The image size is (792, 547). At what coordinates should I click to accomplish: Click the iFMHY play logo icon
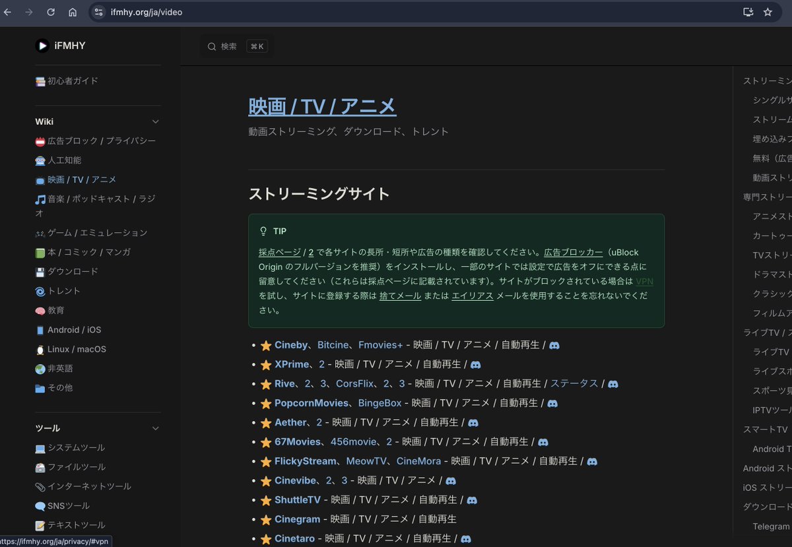pos(42,46)
